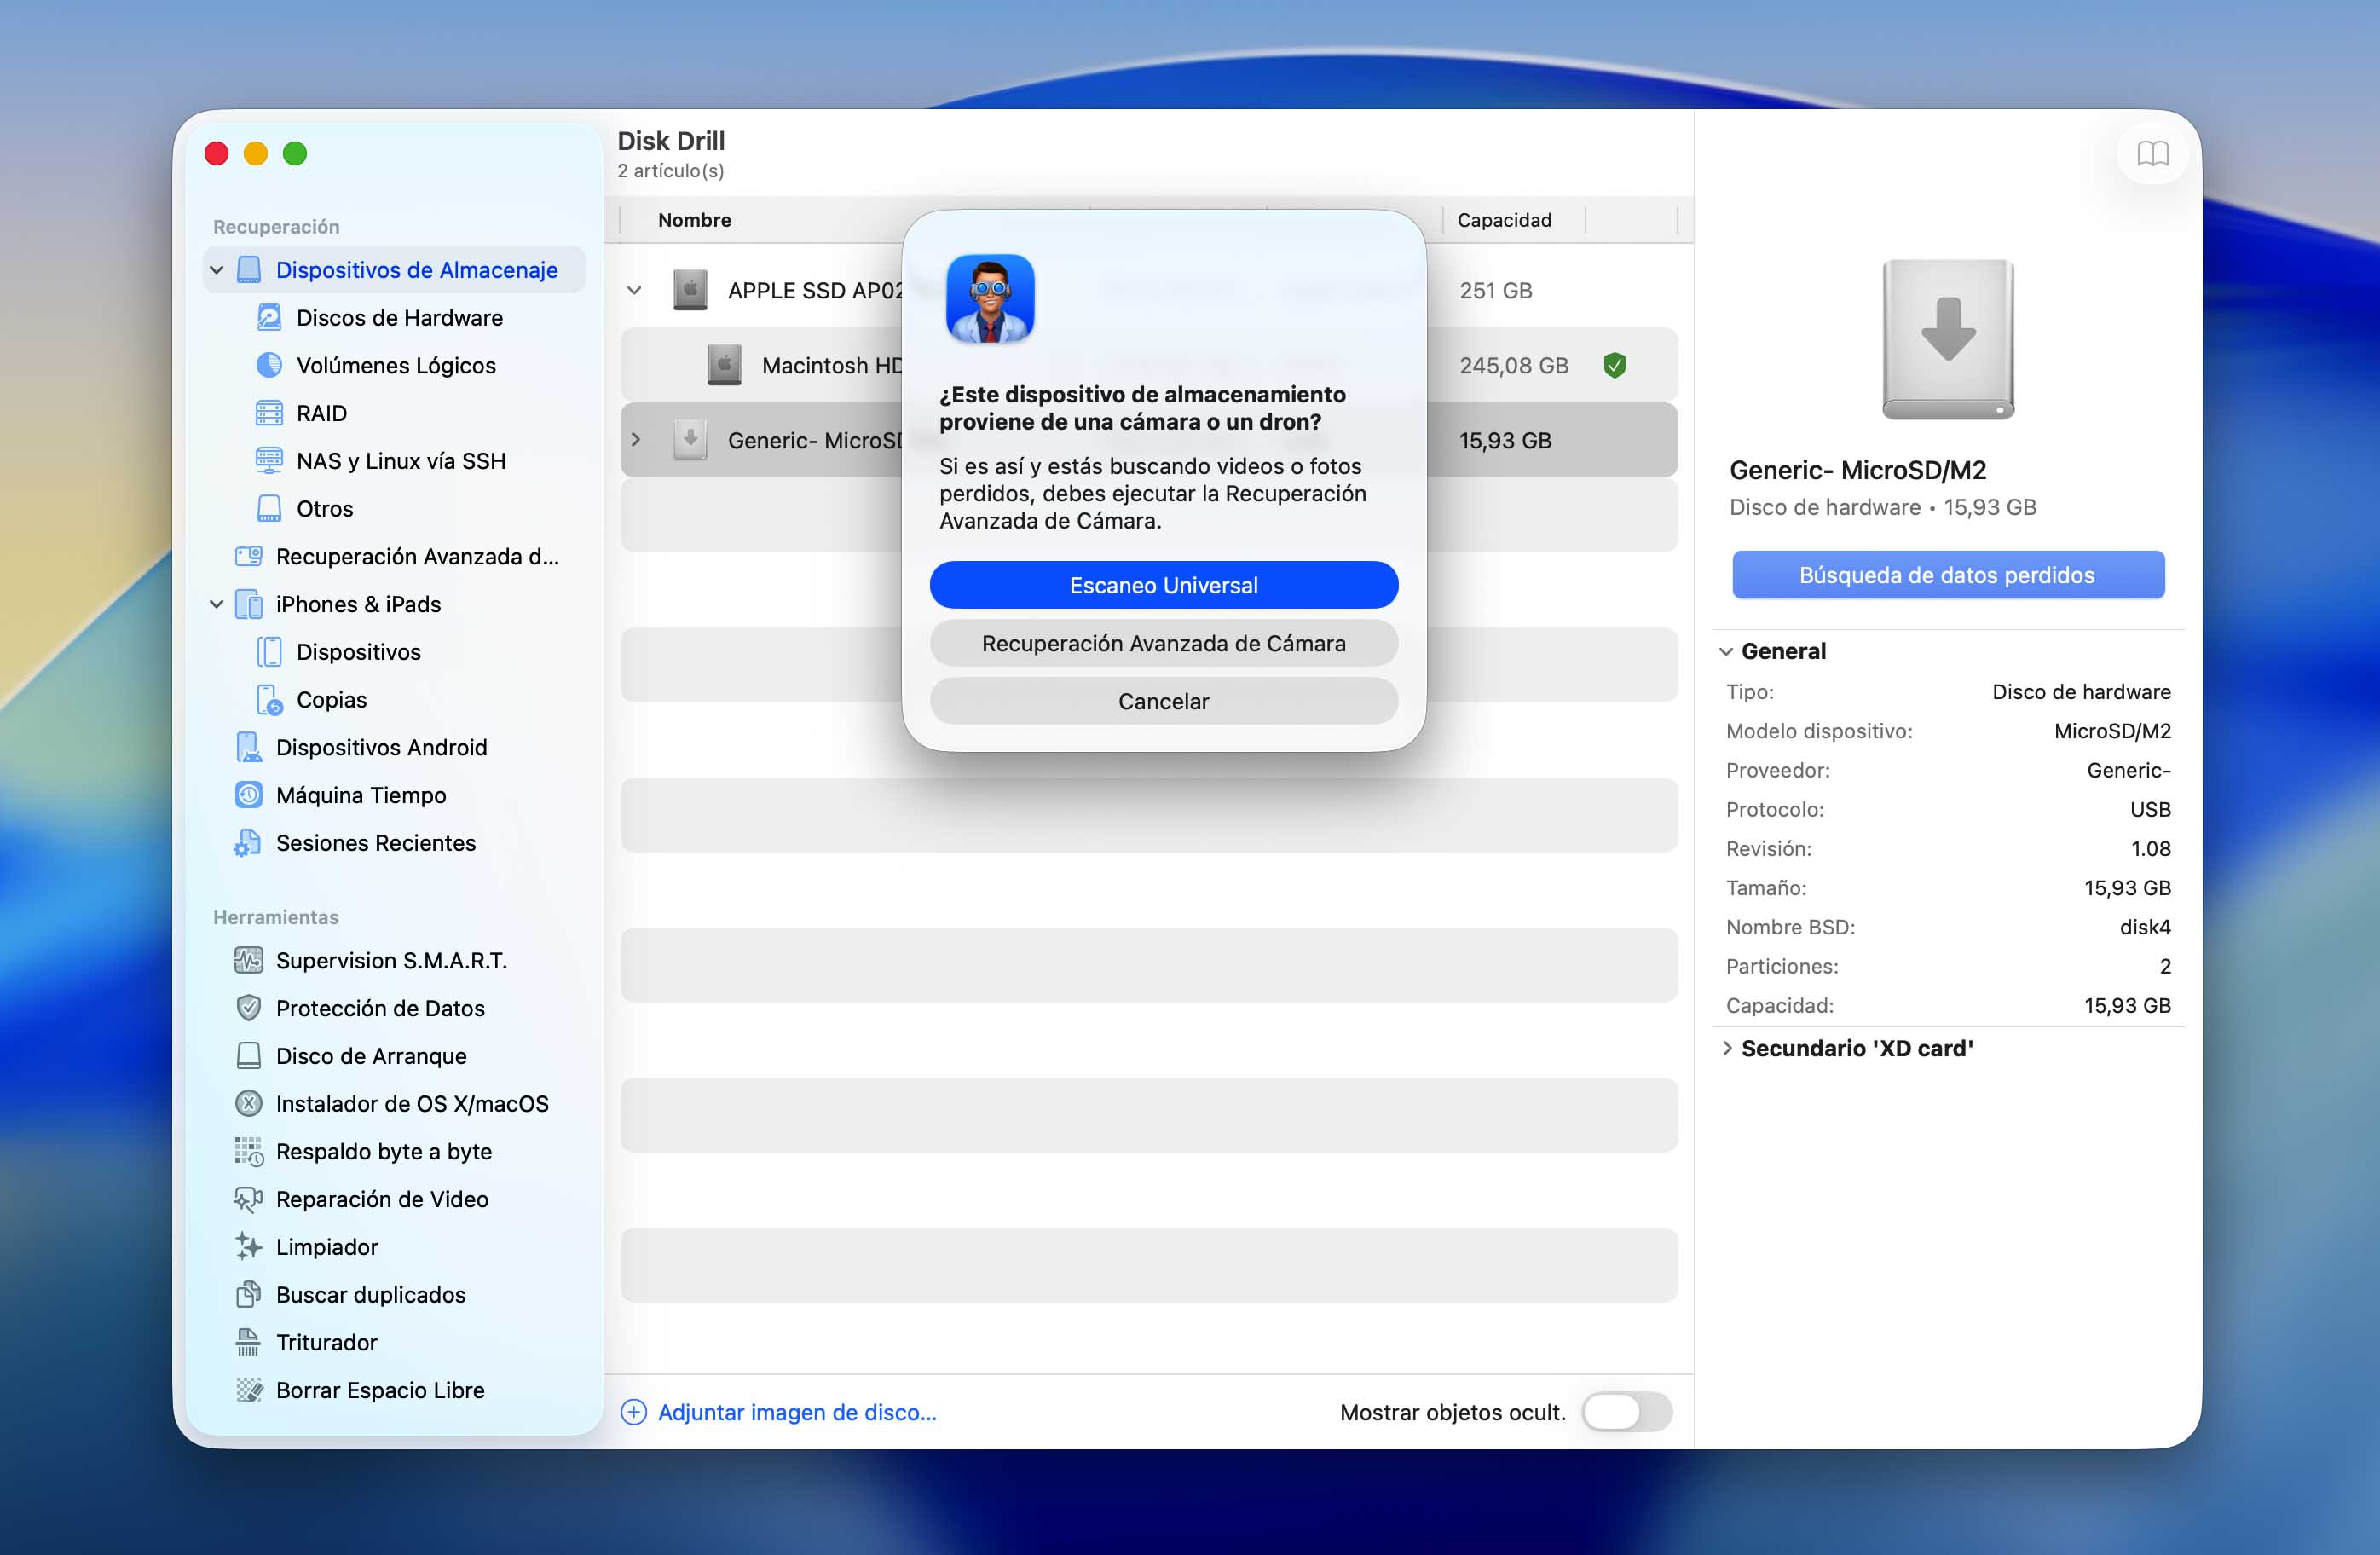Click the 245,08 GB capacity cell

(1513, 365)
